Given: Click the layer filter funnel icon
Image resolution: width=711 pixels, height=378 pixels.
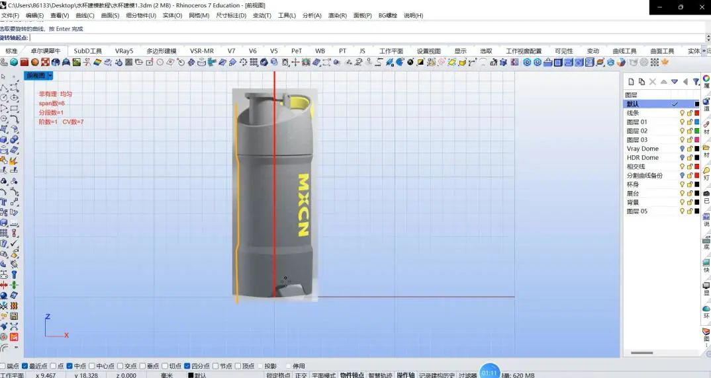Looking at the screenshot, I should coord(696,81).
